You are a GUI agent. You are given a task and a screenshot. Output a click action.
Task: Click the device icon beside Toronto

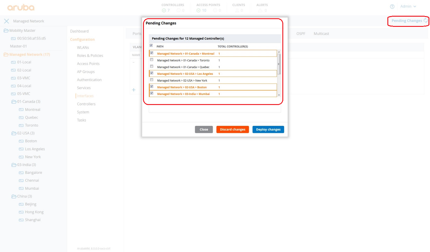(x=21, y=125)
